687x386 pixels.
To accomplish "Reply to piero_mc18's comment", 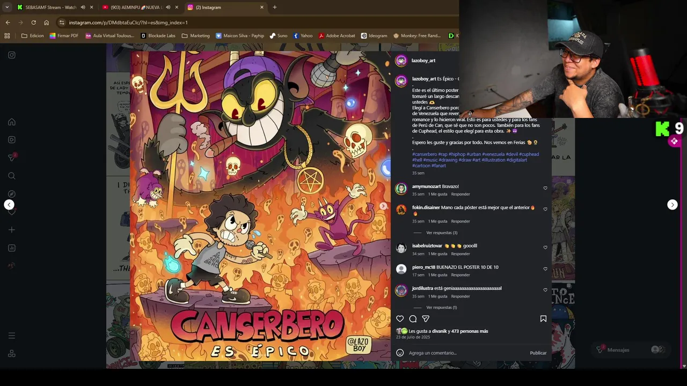I will pyautogui.click(x=461, y=275).
